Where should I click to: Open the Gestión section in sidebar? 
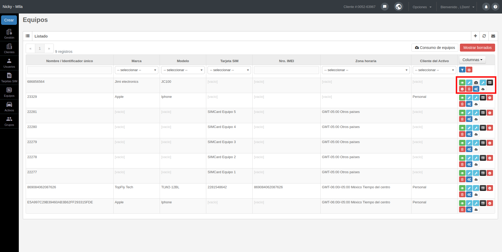coord(9,34)
